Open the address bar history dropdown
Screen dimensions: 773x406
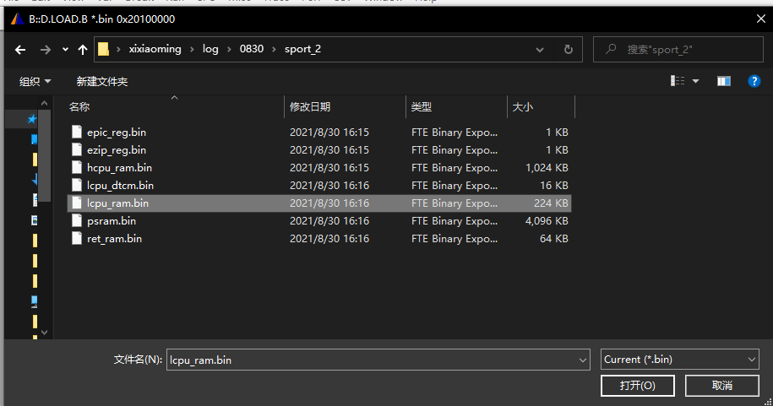coord(542,50)
